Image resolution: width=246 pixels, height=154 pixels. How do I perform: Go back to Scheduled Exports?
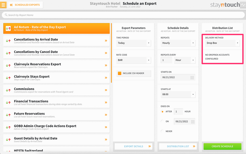[26, 5]
